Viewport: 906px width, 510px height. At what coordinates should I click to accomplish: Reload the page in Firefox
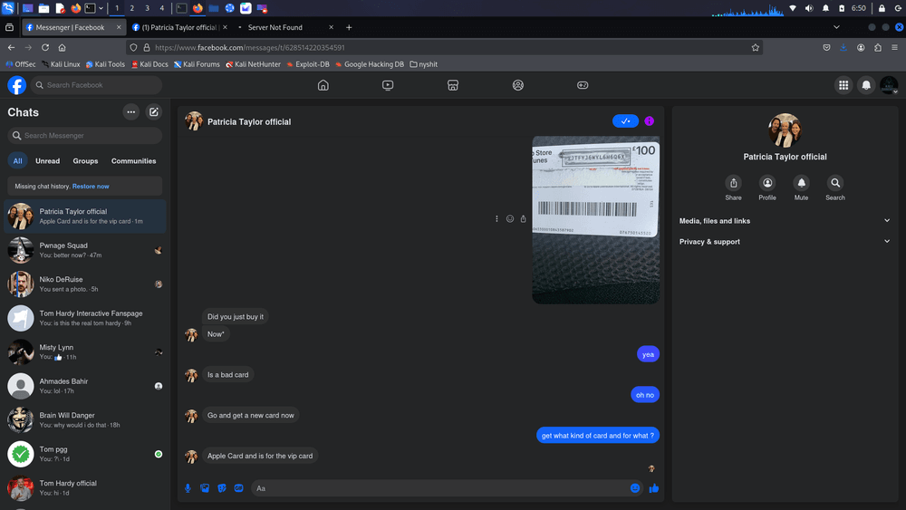[x=45, y=47]
